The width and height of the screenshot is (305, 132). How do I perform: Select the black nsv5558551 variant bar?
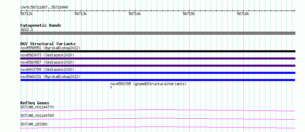click(158, 51)
